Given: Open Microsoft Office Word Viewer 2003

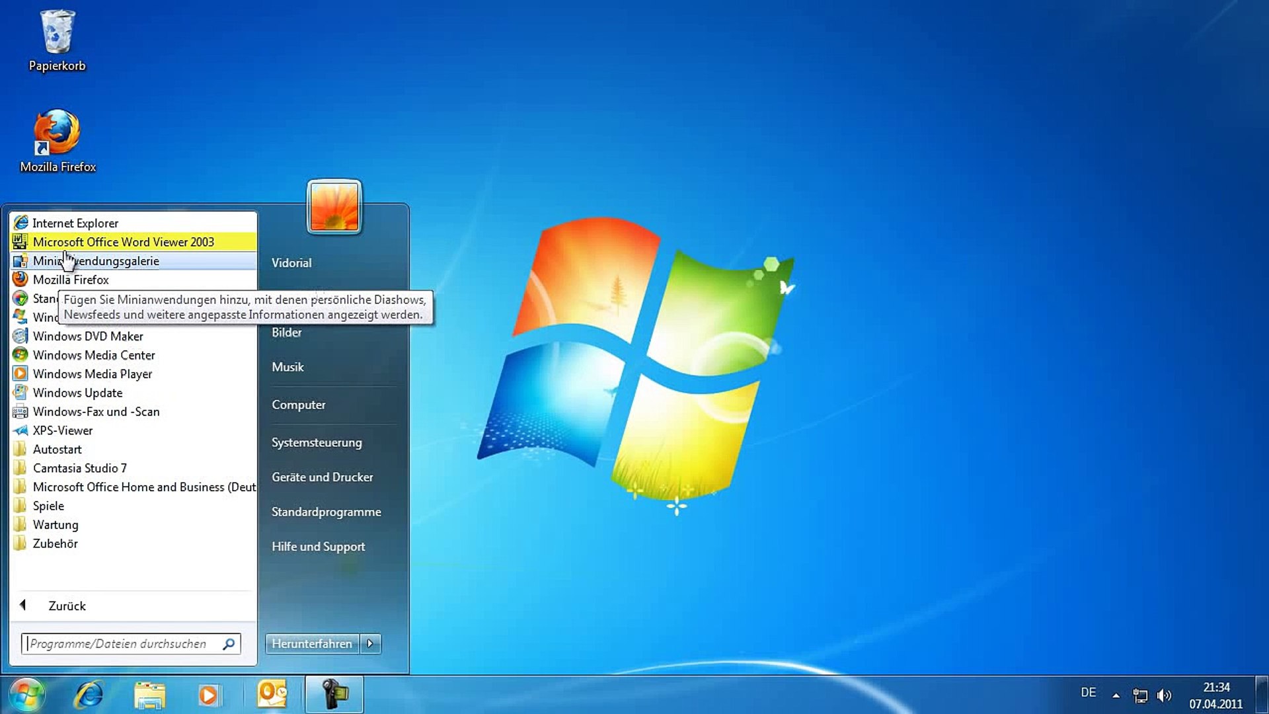Looking at the screenshot, I should (x=123, y=242).
